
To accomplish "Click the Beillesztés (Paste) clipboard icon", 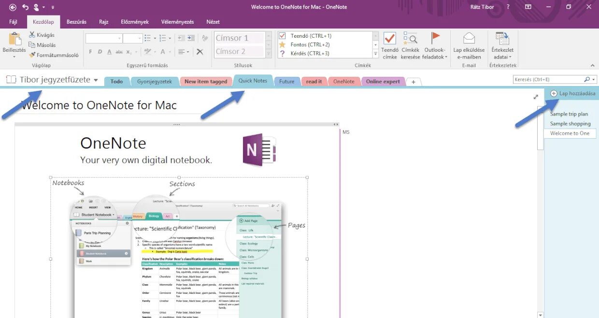I will pos(14,39).
